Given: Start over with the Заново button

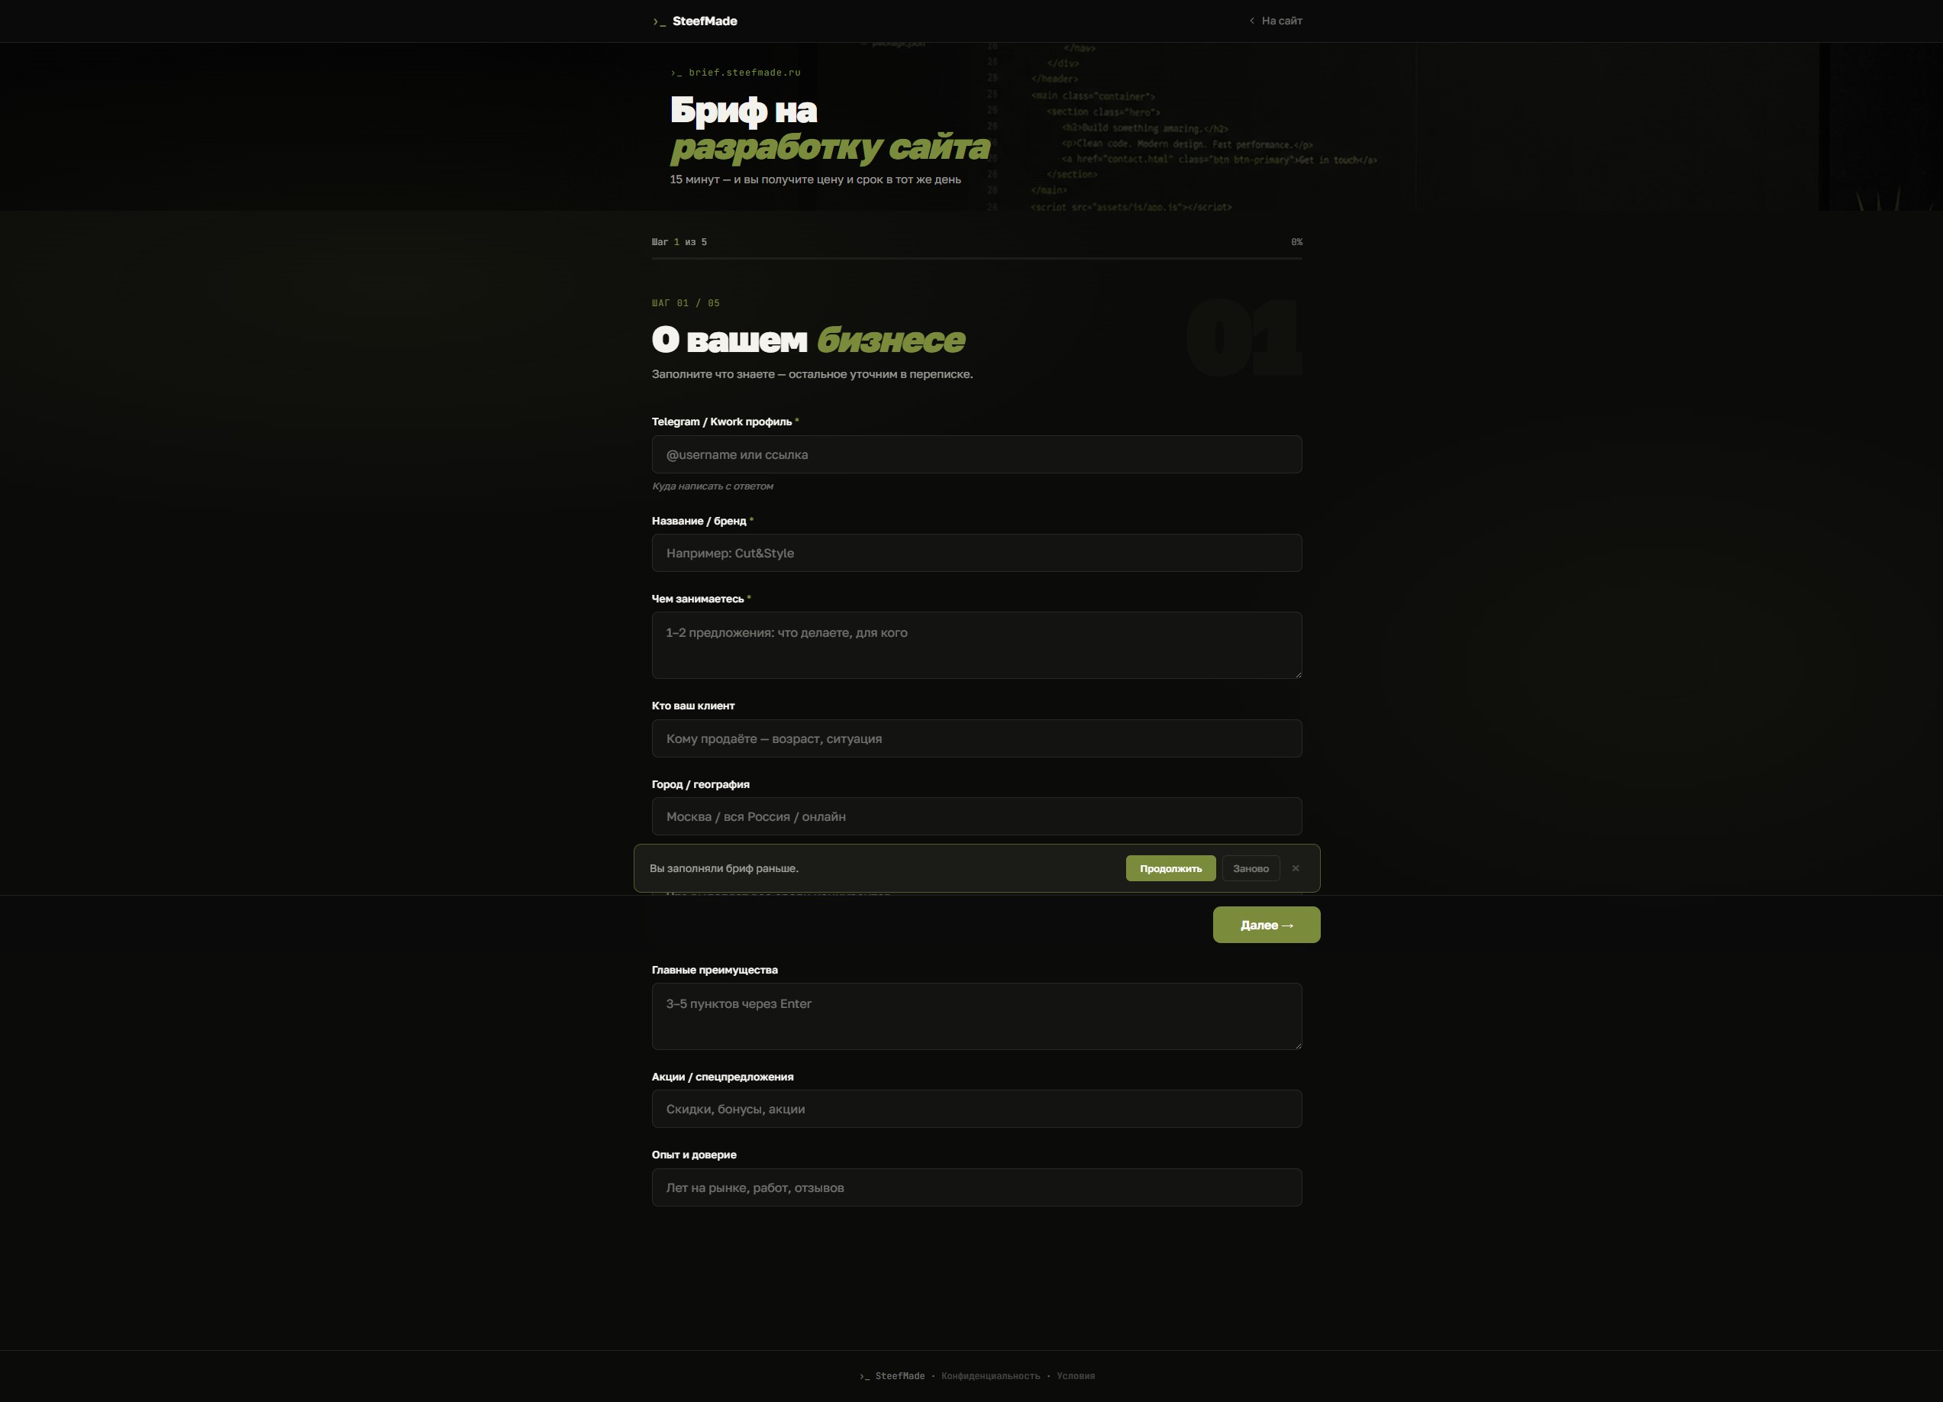Looking at the screenshot, I should (x=1251, y=868).
